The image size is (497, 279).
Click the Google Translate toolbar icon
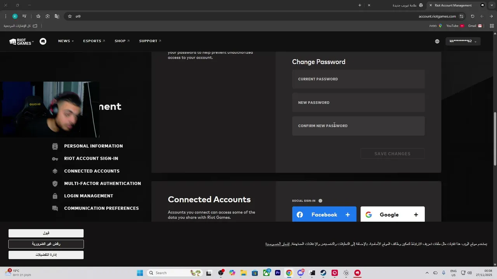tap(57, 16)
